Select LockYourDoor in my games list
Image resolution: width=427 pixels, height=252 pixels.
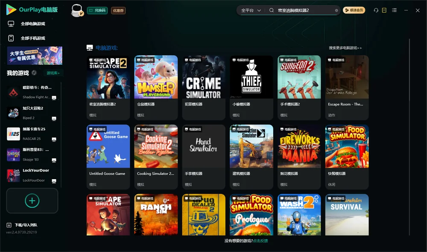coord(32,175)
